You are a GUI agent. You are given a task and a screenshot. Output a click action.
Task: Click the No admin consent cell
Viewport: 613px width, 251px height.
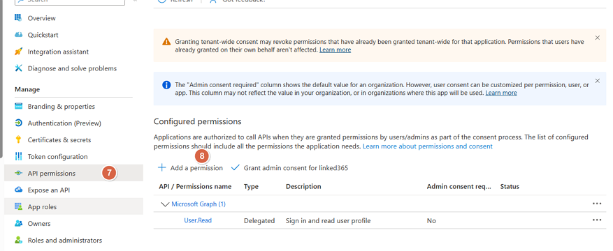pyautogui.click(x=431, y=221)
